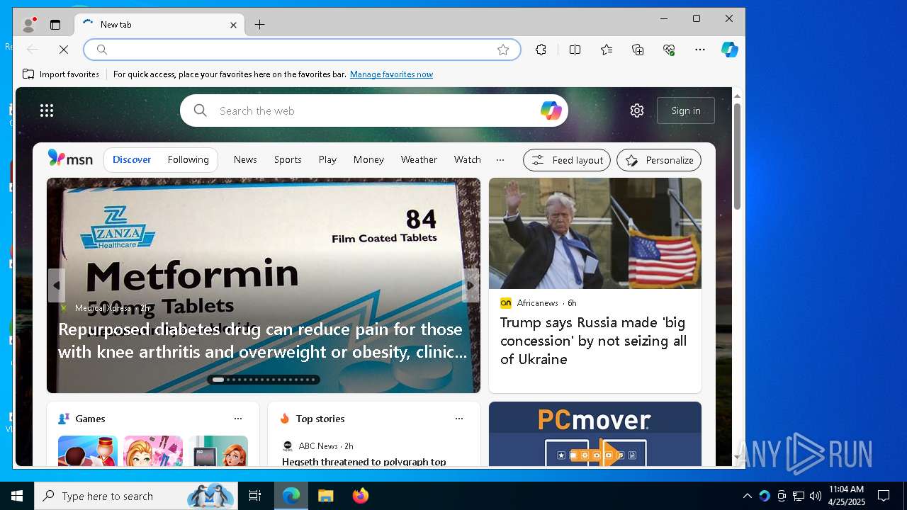The image size is (907, 510).
Task: Open File Explorer from taskbar
Action: click(325, 496)
